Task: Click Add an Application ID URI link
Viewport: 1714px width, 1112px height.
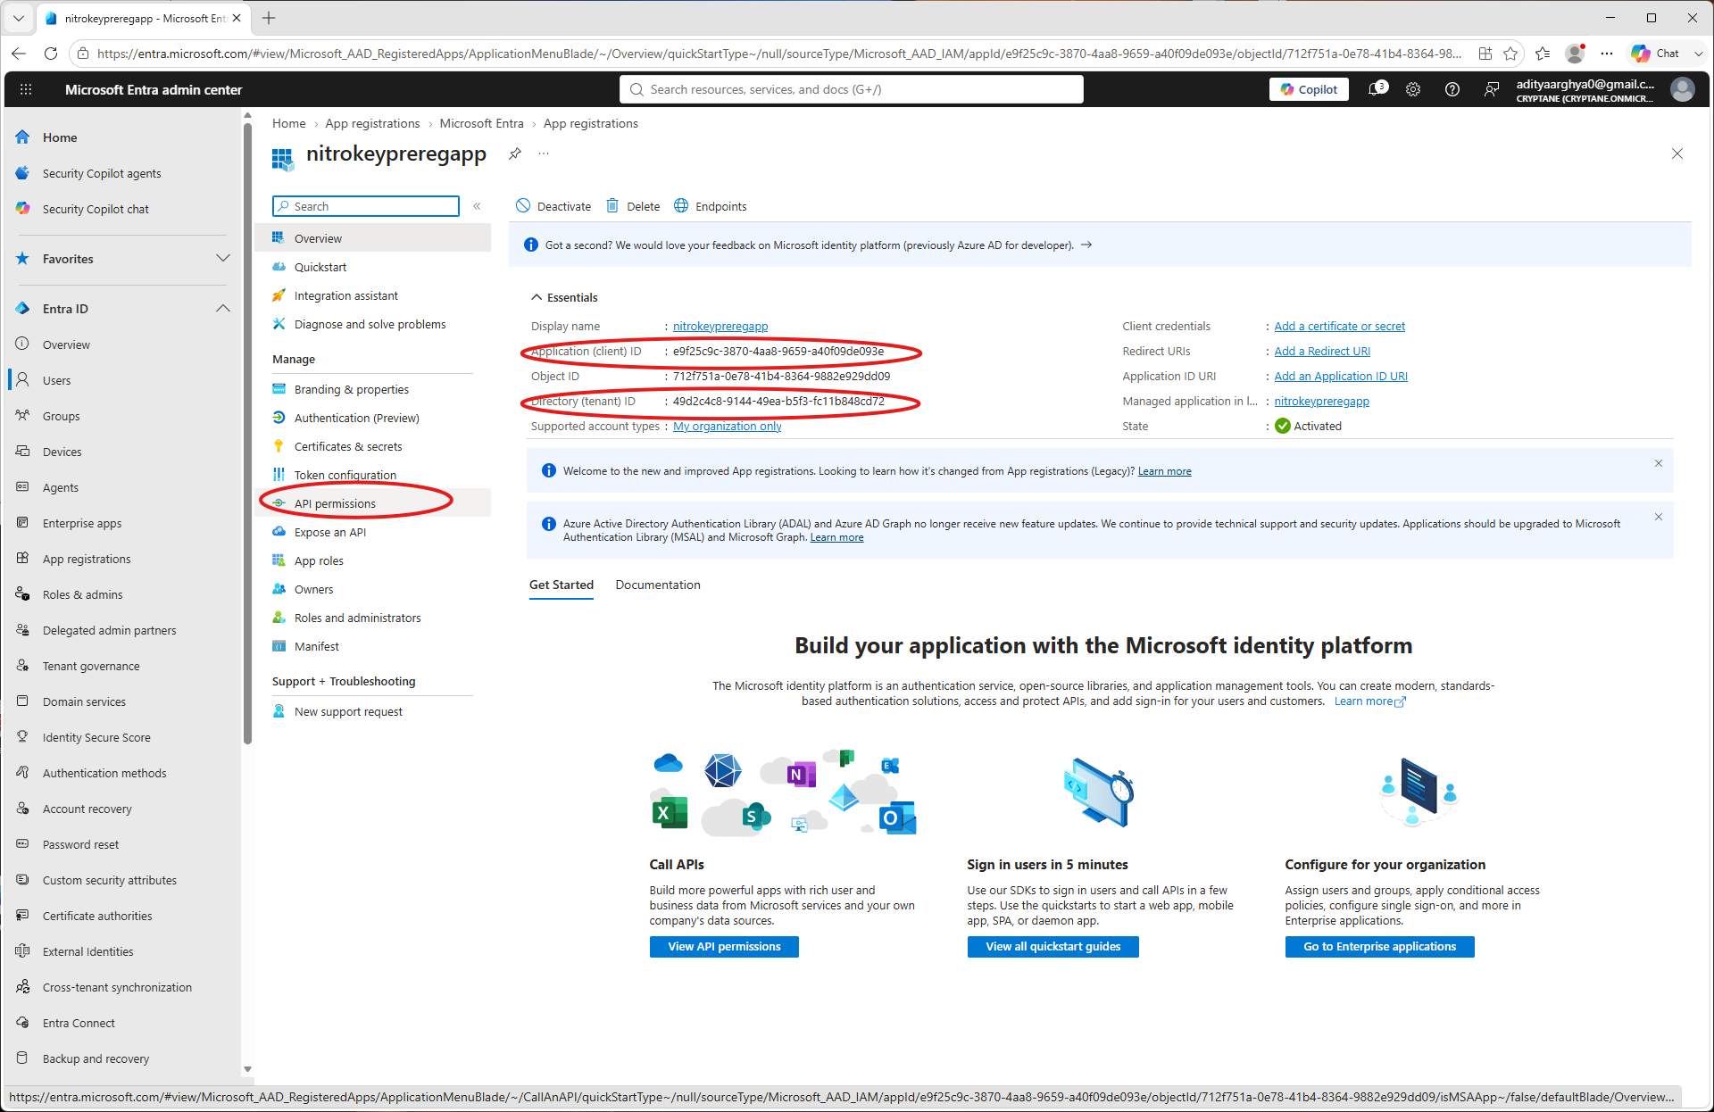Action: point(1341,376)
